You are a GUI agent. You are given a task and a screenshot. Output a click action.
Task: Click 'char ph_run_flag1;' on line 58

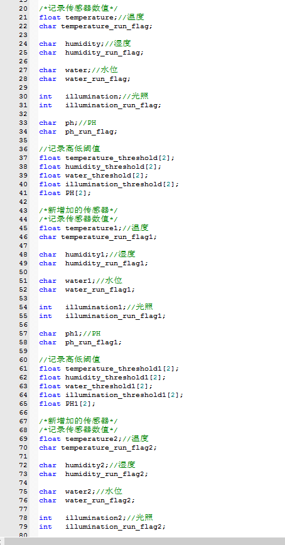pos(81,342)
